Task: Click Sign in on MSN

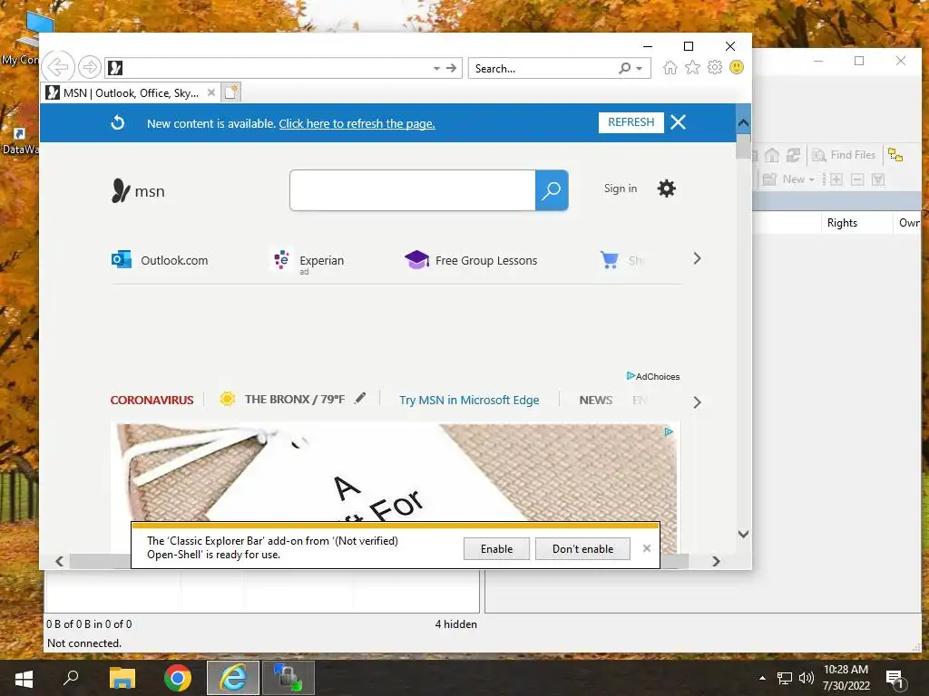Action: pos(621,188)
